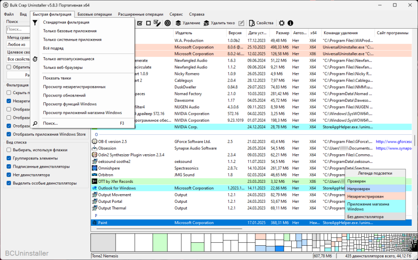Open the gforce website link

393,142
